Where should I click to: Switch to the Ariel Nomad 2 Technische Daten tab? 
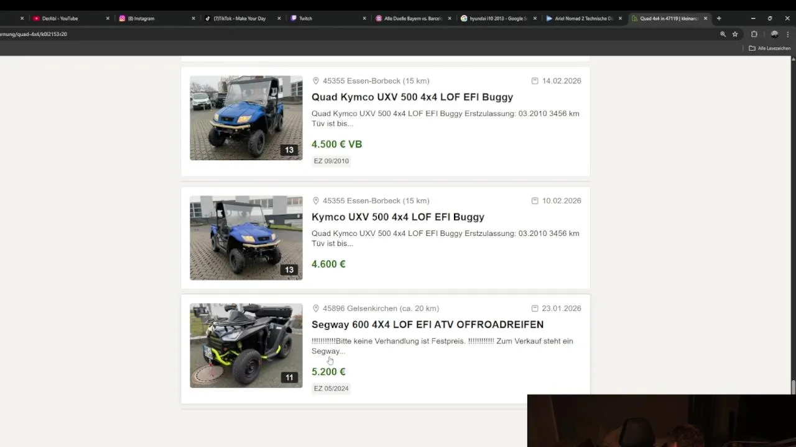[x=583, y=19]
